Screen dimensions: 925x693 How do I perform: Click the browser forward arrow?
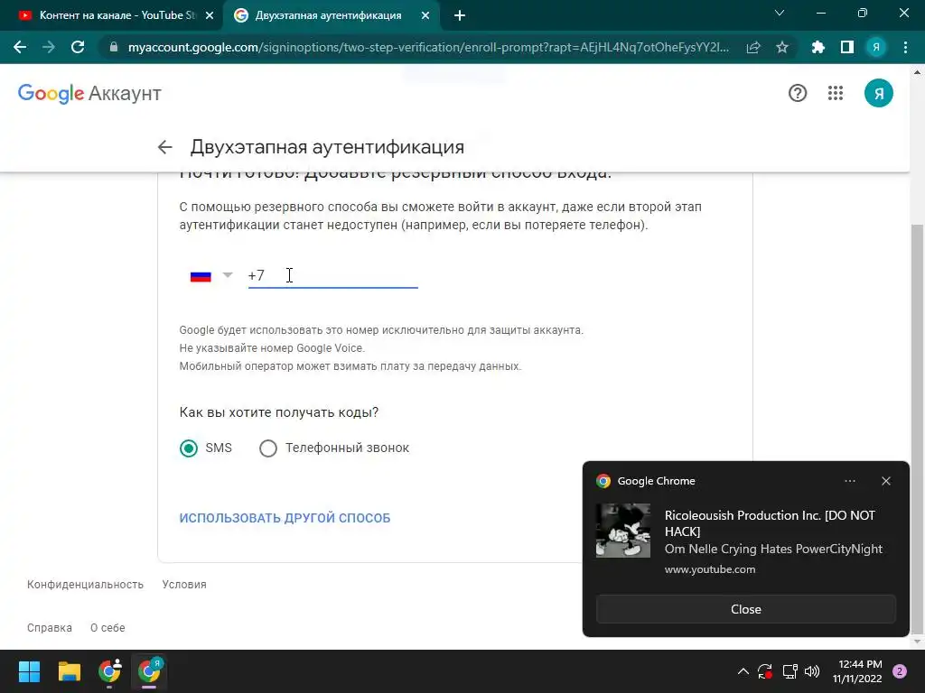click(x=49, y=47)
